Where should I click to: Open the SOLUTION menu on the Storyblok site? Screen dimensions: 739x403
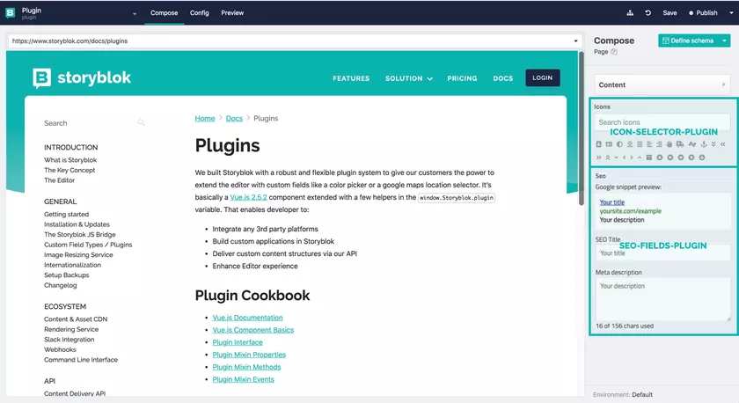pos(408,78)
